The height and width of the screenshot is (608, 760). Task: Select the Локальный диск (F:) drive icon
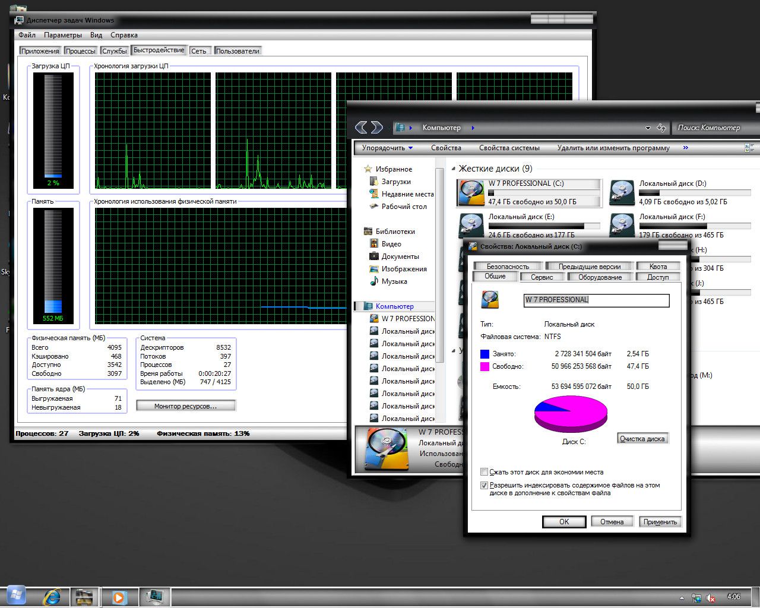[622, 225]
